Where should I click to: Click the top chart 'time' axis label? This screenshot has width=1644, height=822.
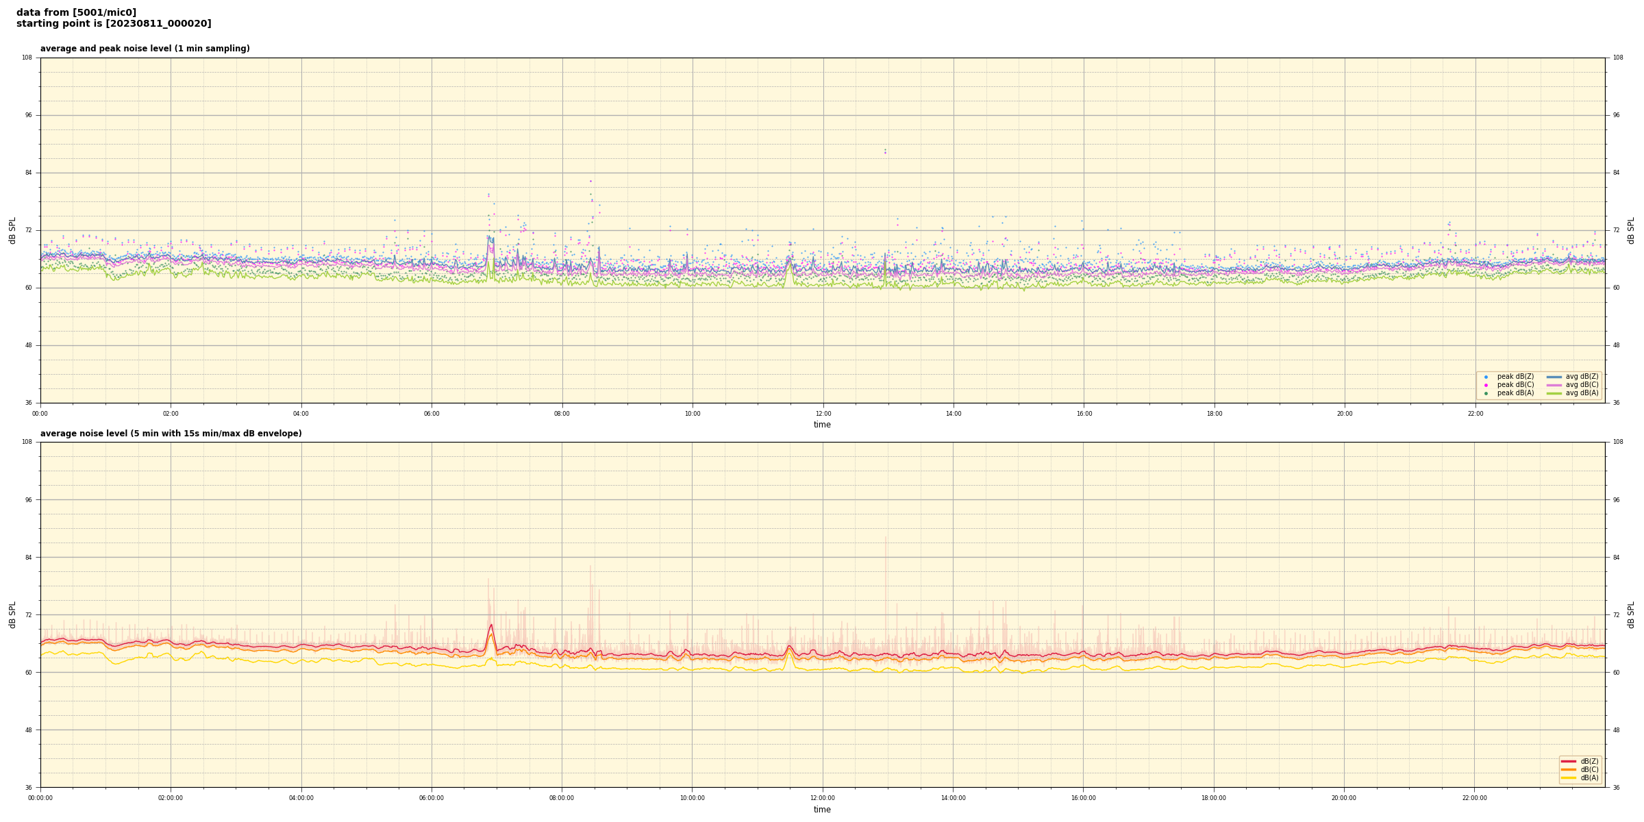(x=822, y=425)
